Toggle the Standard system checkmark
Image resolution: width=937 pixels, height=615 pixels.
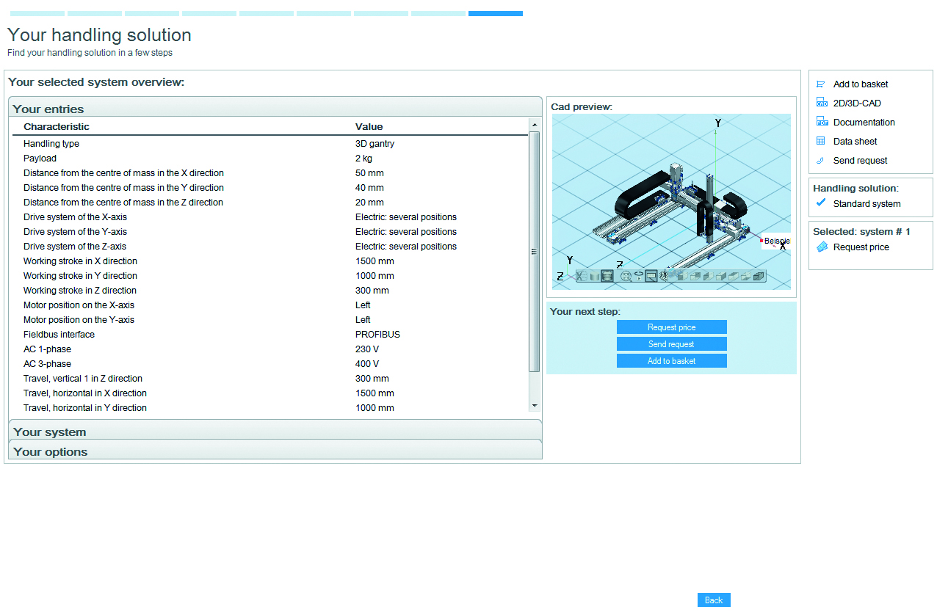821,203
